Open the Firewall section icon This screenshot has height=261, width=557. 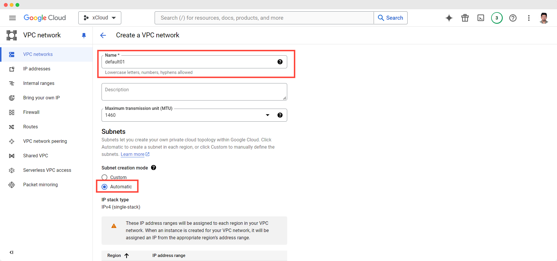coord(12,112)
